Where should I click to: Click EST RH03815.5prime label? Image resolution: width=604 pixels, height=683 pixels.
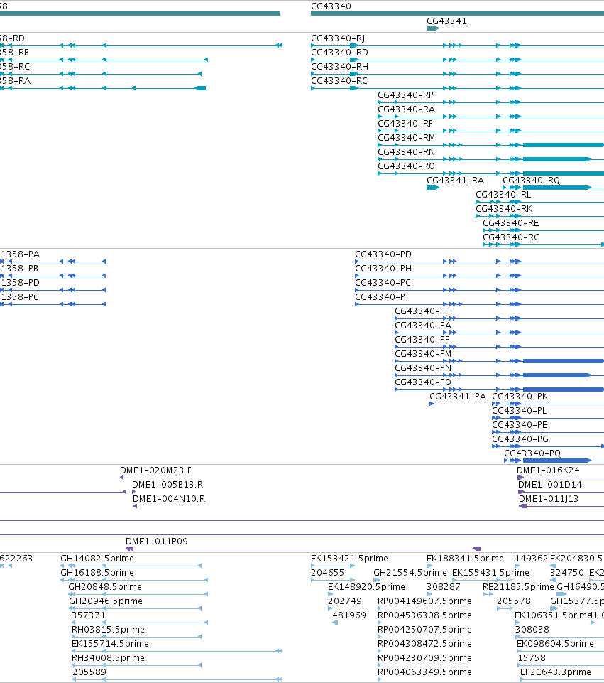point(108,630)
